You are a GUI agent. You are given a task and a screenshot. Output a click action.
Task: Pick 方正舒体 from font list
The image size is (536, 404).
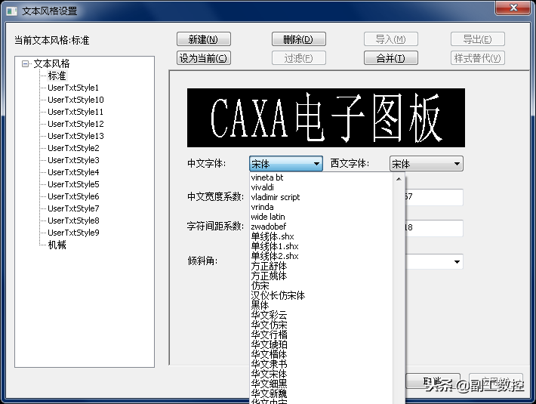pos(322,266)
